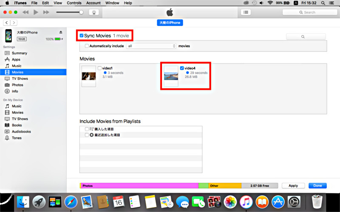Uncheck the Sync Movies checkbox
The height and width of the screenshot is (212, 340).
tap(82, 36)
